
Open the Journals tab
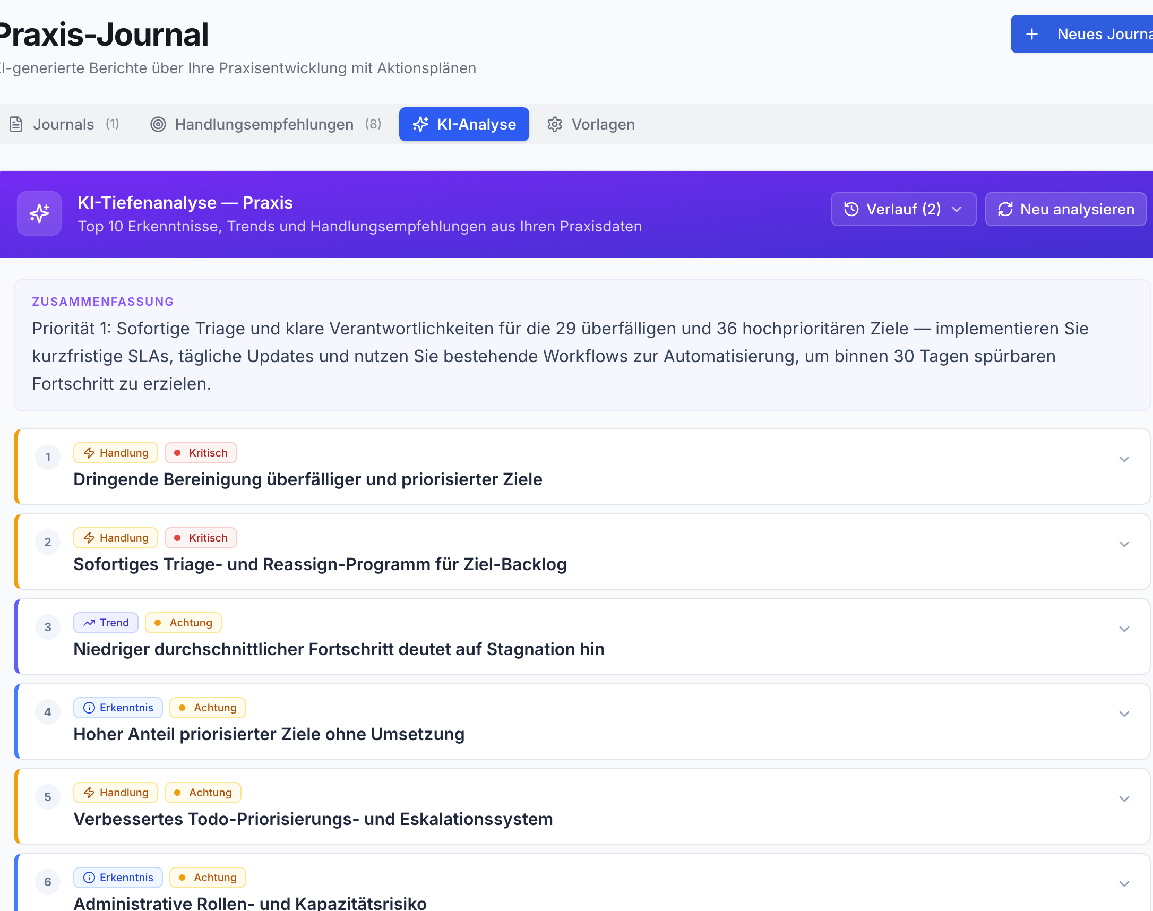64,124
